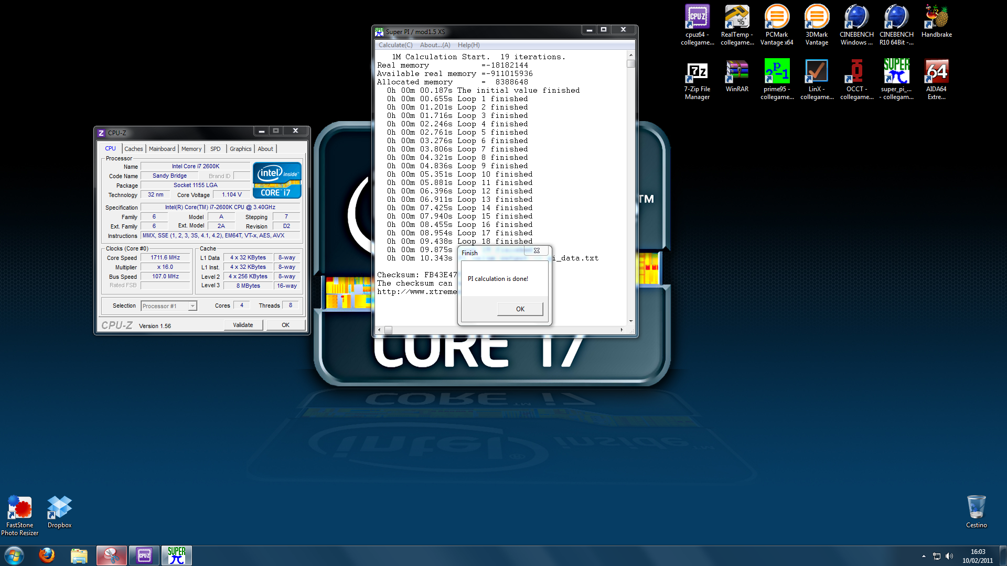Switch to the Mainboard tab
Screen dimensions: 1007x566
pyautogui.click(x=162, y=149)
